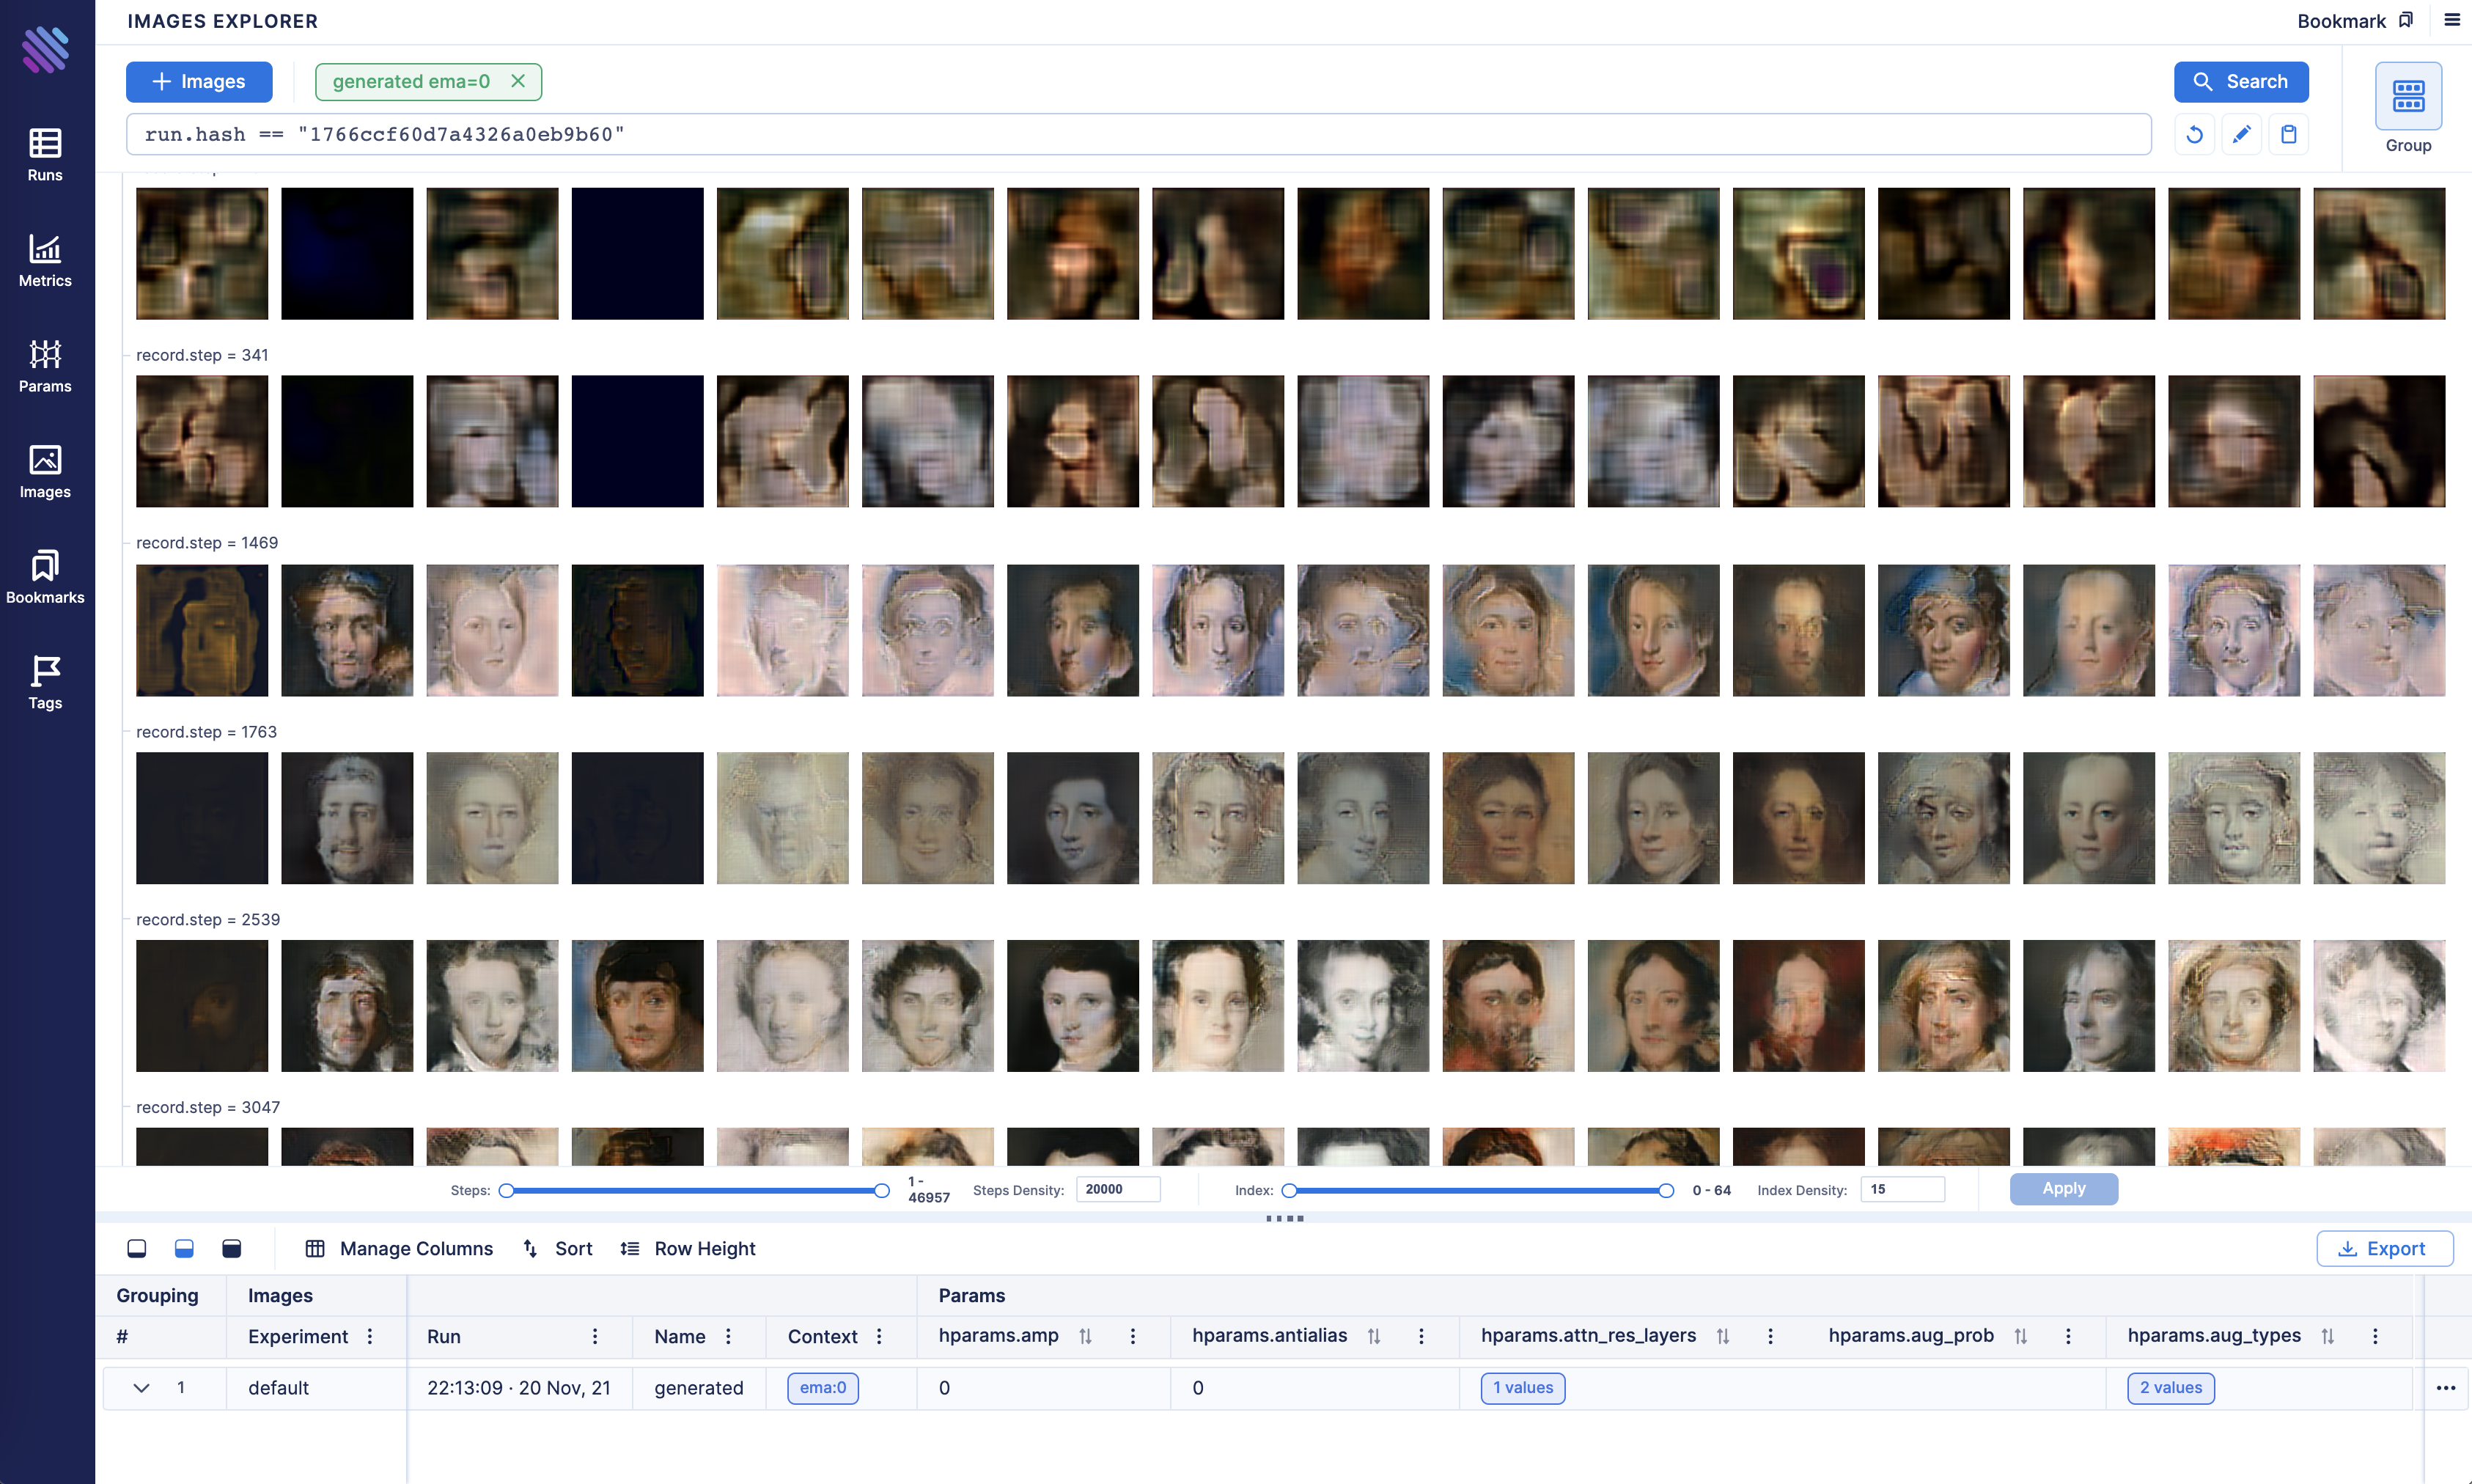Sort by hparams.amp arrows icon
The height and width of the screenshot is (1484, 2472).
pos(1086,1336)
